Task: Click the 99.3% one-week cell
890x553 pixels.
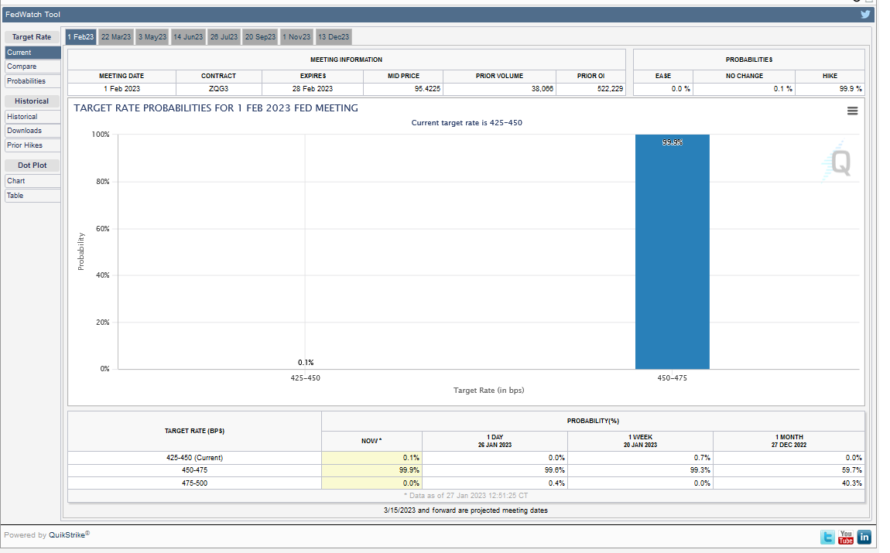Action: (x=640, y=470)
